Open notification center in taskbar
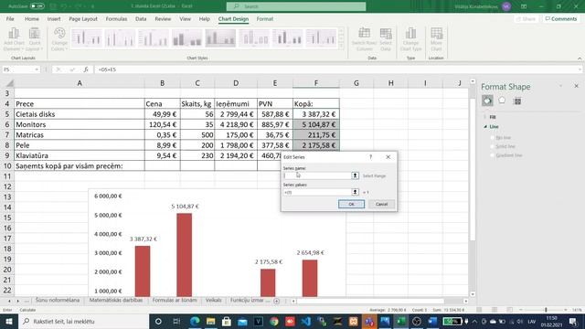The image size is (585, 329). point(573,321)
